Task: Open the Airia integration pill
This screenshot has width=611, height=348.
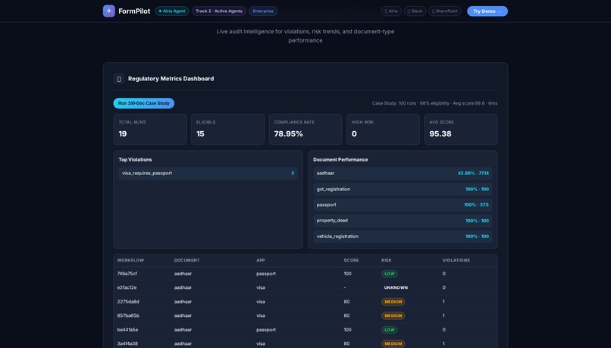Action: coord(391,11)
